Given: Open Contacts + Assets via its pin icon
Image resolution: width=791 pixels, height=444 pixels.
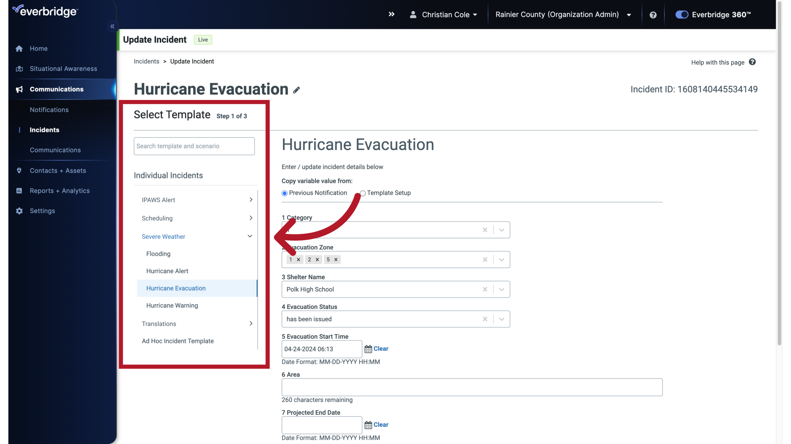Looking at the screenshot, I should pos(19,171).
